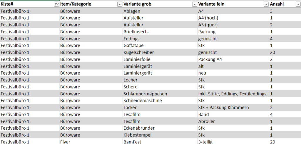Select the Abroller cell

[233, 121]
